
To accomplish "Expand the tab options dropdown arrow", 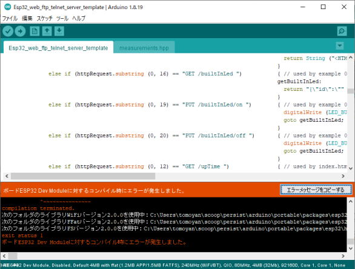I will click(340, 45).
